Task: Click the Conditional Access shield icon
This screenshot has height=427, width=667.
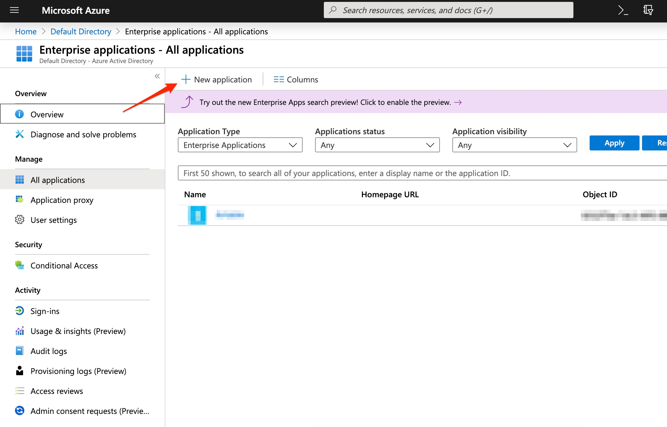Action: click(19, 265)
